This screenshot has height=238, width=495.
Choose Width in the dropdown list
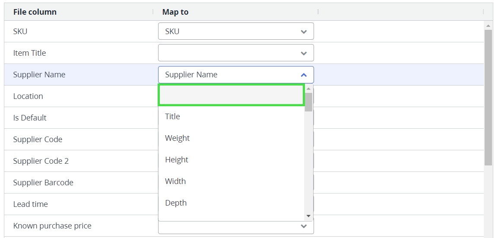coord(175,181)
